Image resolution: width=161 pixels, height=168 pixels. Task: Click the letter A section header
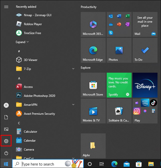coord(19,78)
